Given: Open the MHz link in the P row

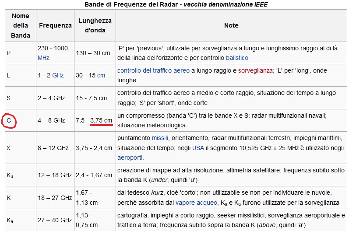Looking at the screenshot, I should pos(43,58).
